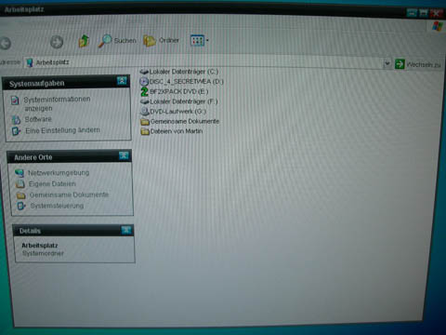Collapse the Systemaufgaben panel
Image resolution: width=446 pixels, height=335 pixels.
click(122, 81)
